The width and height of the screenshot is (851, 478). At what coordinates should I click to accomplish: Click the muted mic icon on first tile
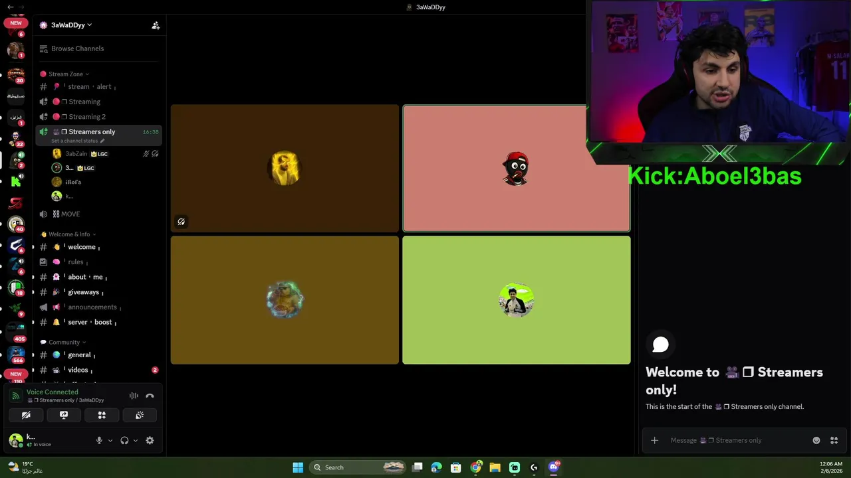(181, 222)
